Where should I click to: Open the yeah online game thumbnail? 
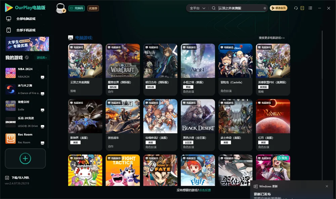tap(85, 170)
